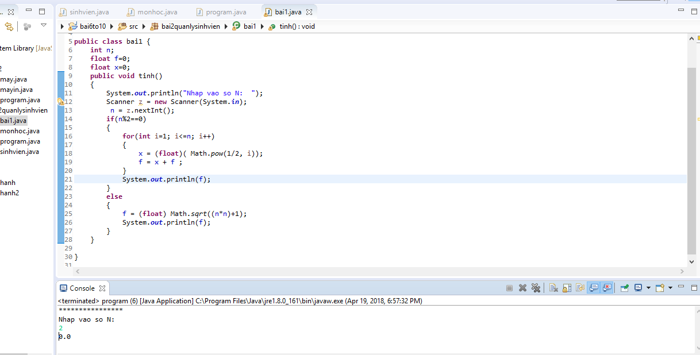Open the Display Selected Console dropdown arrow
Viewport: 700px width, 355px height.
click(648, 288)
